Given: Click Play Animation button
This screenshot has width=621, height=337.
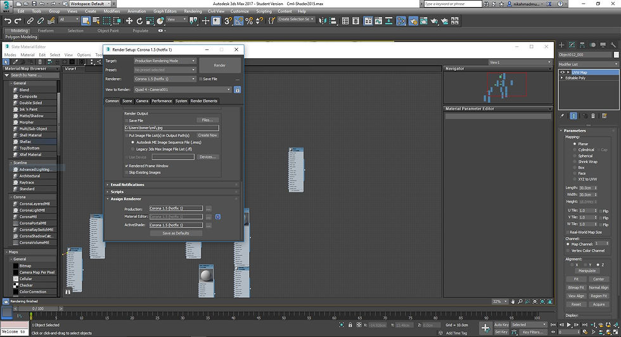Looking at the screenshot, I should 569,325.
